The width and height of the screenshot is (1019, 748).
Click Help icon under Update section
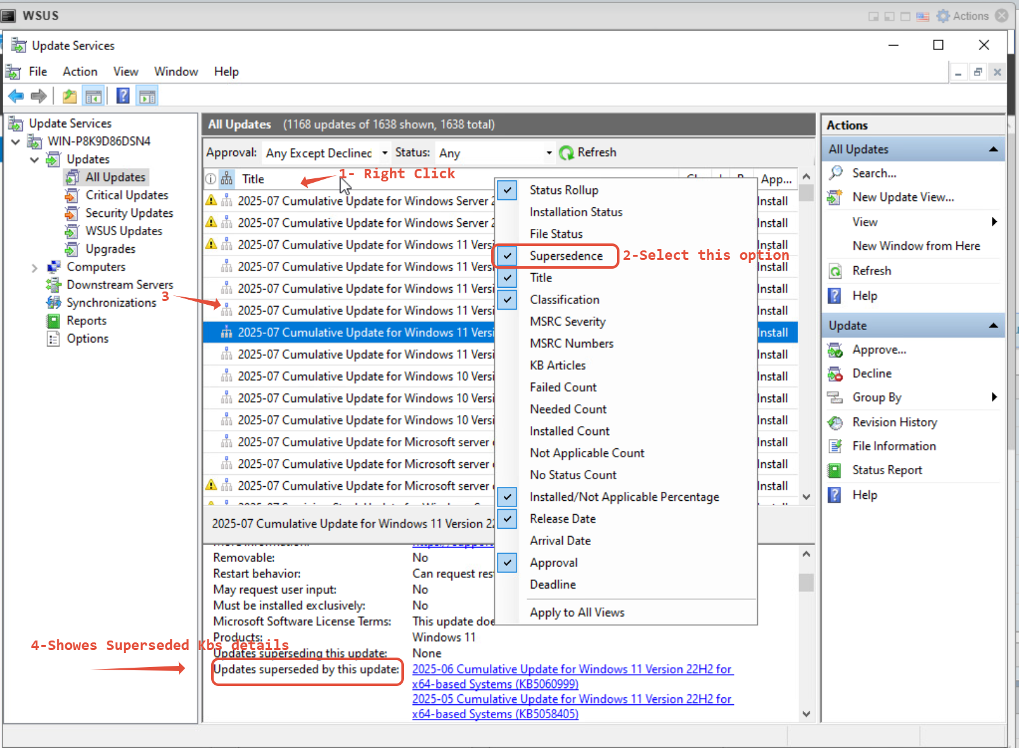pos(835,495)
